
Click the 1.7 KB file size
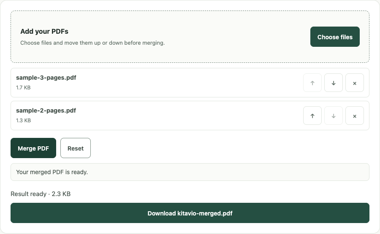[x=23, y=88]
